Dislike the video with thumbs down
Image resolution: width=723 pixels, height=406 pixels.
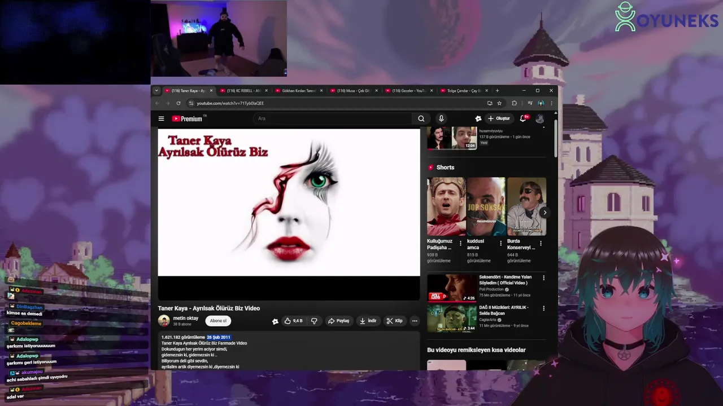coord(314,321)
